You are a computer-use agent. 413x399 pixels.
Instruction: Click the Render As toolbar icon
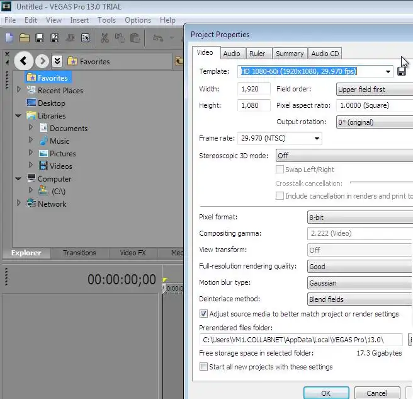(70, 38)
